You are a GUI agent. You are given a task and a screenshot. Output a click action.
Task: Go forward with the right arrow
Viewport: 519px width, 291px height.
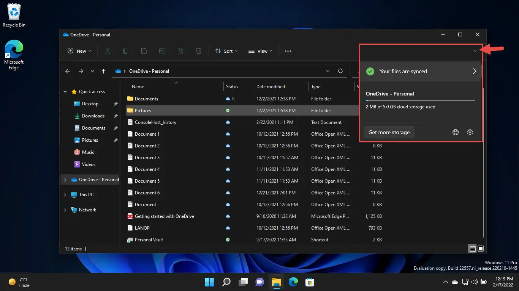pyautogui.click(x=81, y=71)
